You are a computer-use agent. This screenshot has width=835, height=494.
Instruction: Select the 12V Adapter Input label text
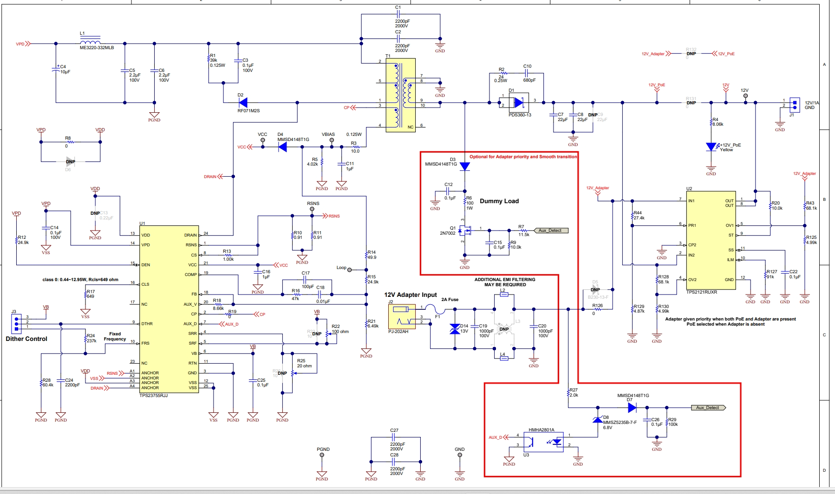coord(410,294)
